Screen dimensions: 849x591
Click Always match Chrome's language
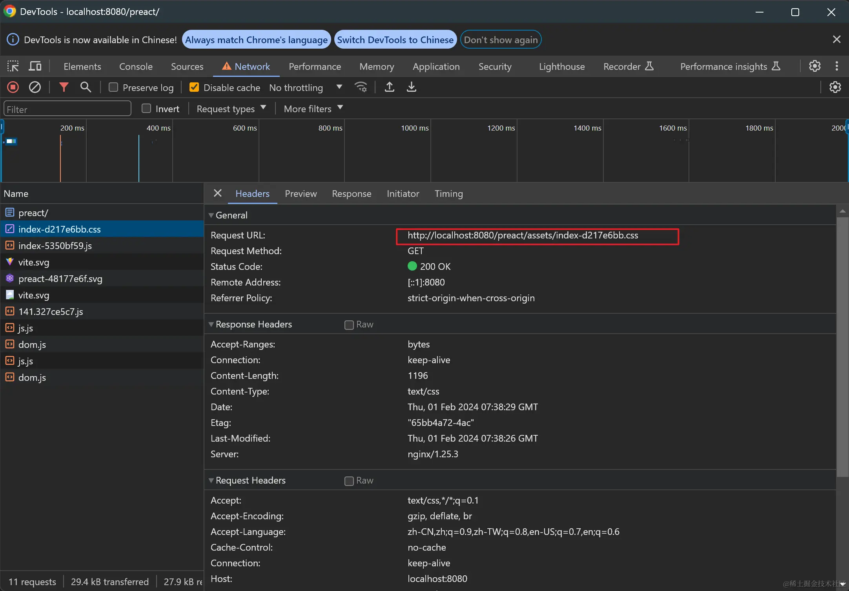[x=256, y=40]
